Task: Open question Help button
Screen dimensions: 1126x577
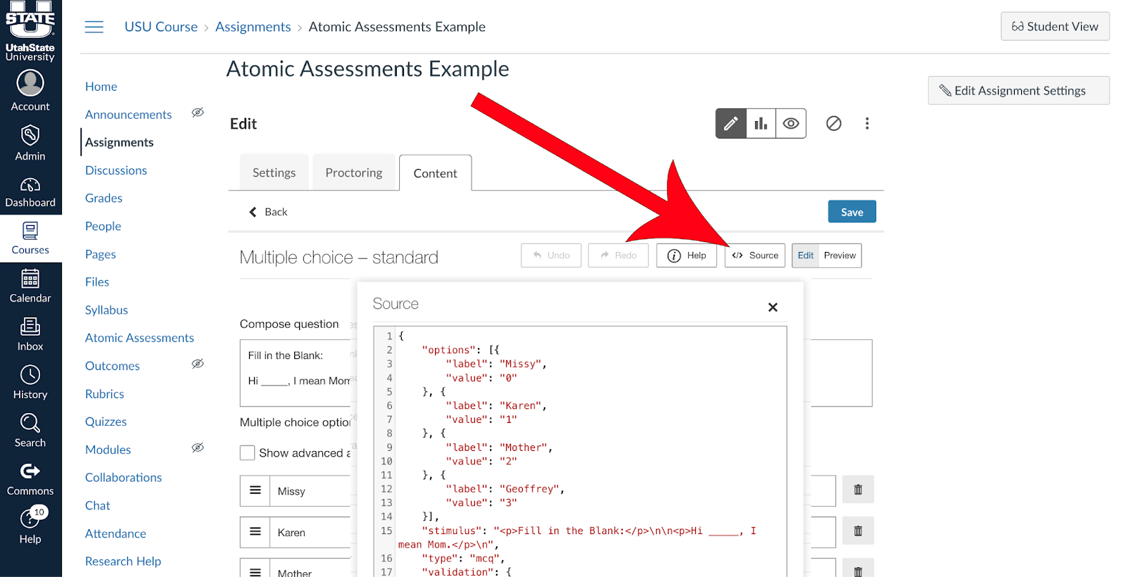Action: point(687,255)
